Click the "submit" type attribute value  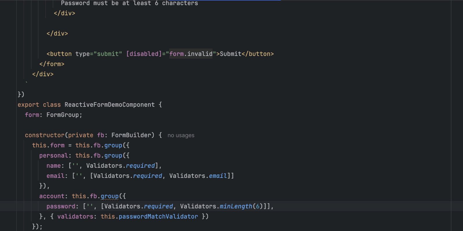pos(108,54)
